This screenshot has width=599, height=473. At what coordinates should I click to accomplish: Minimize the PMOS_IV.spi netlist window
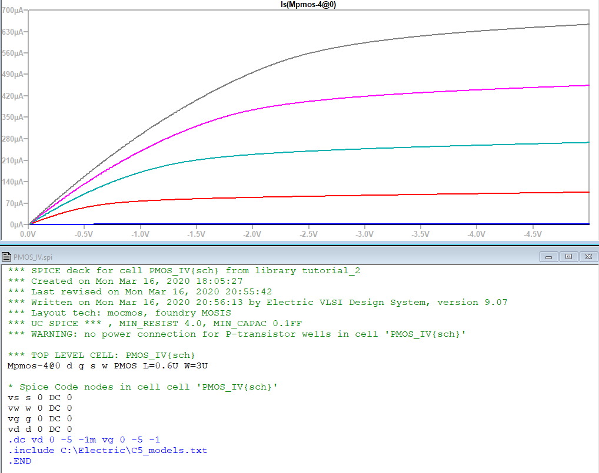pos(551,257)
